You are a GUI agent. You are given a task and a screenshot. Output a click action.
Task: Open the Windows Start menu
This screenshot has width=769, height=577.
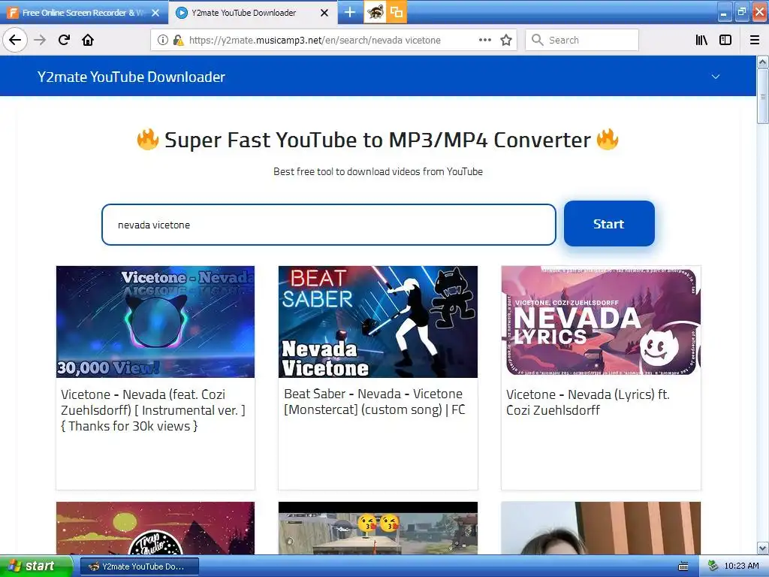click(x=36, y=566)
